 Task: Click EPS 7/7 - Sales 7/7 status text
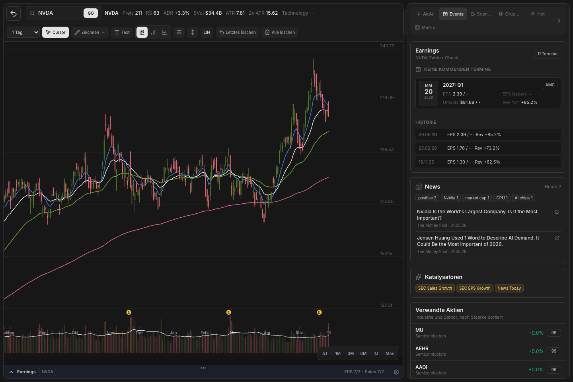point(364,372)
